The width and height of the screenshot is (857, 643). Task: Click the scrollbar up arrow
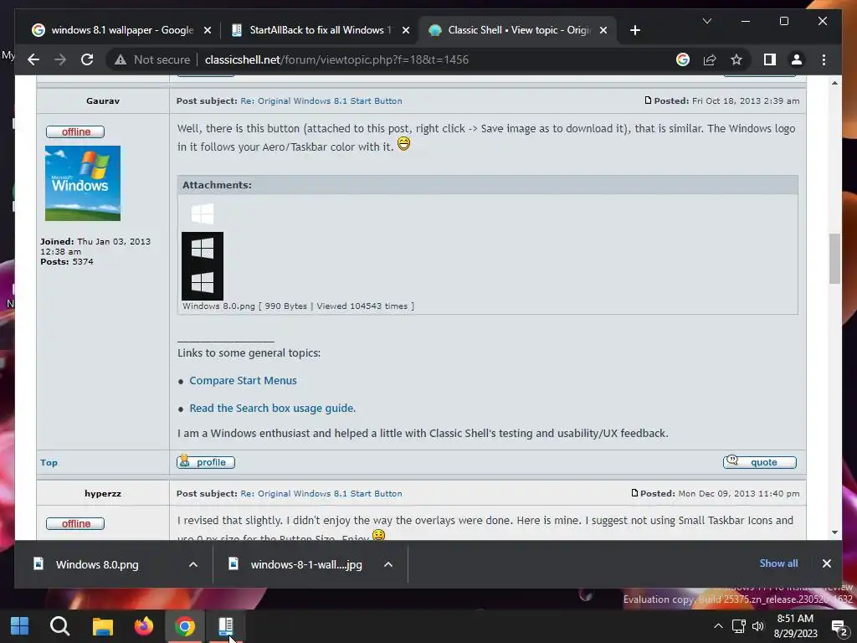coord(834,83)
